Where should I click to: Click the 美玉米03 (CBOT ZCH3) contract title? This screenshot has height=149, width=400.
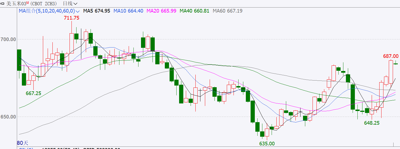31,4
